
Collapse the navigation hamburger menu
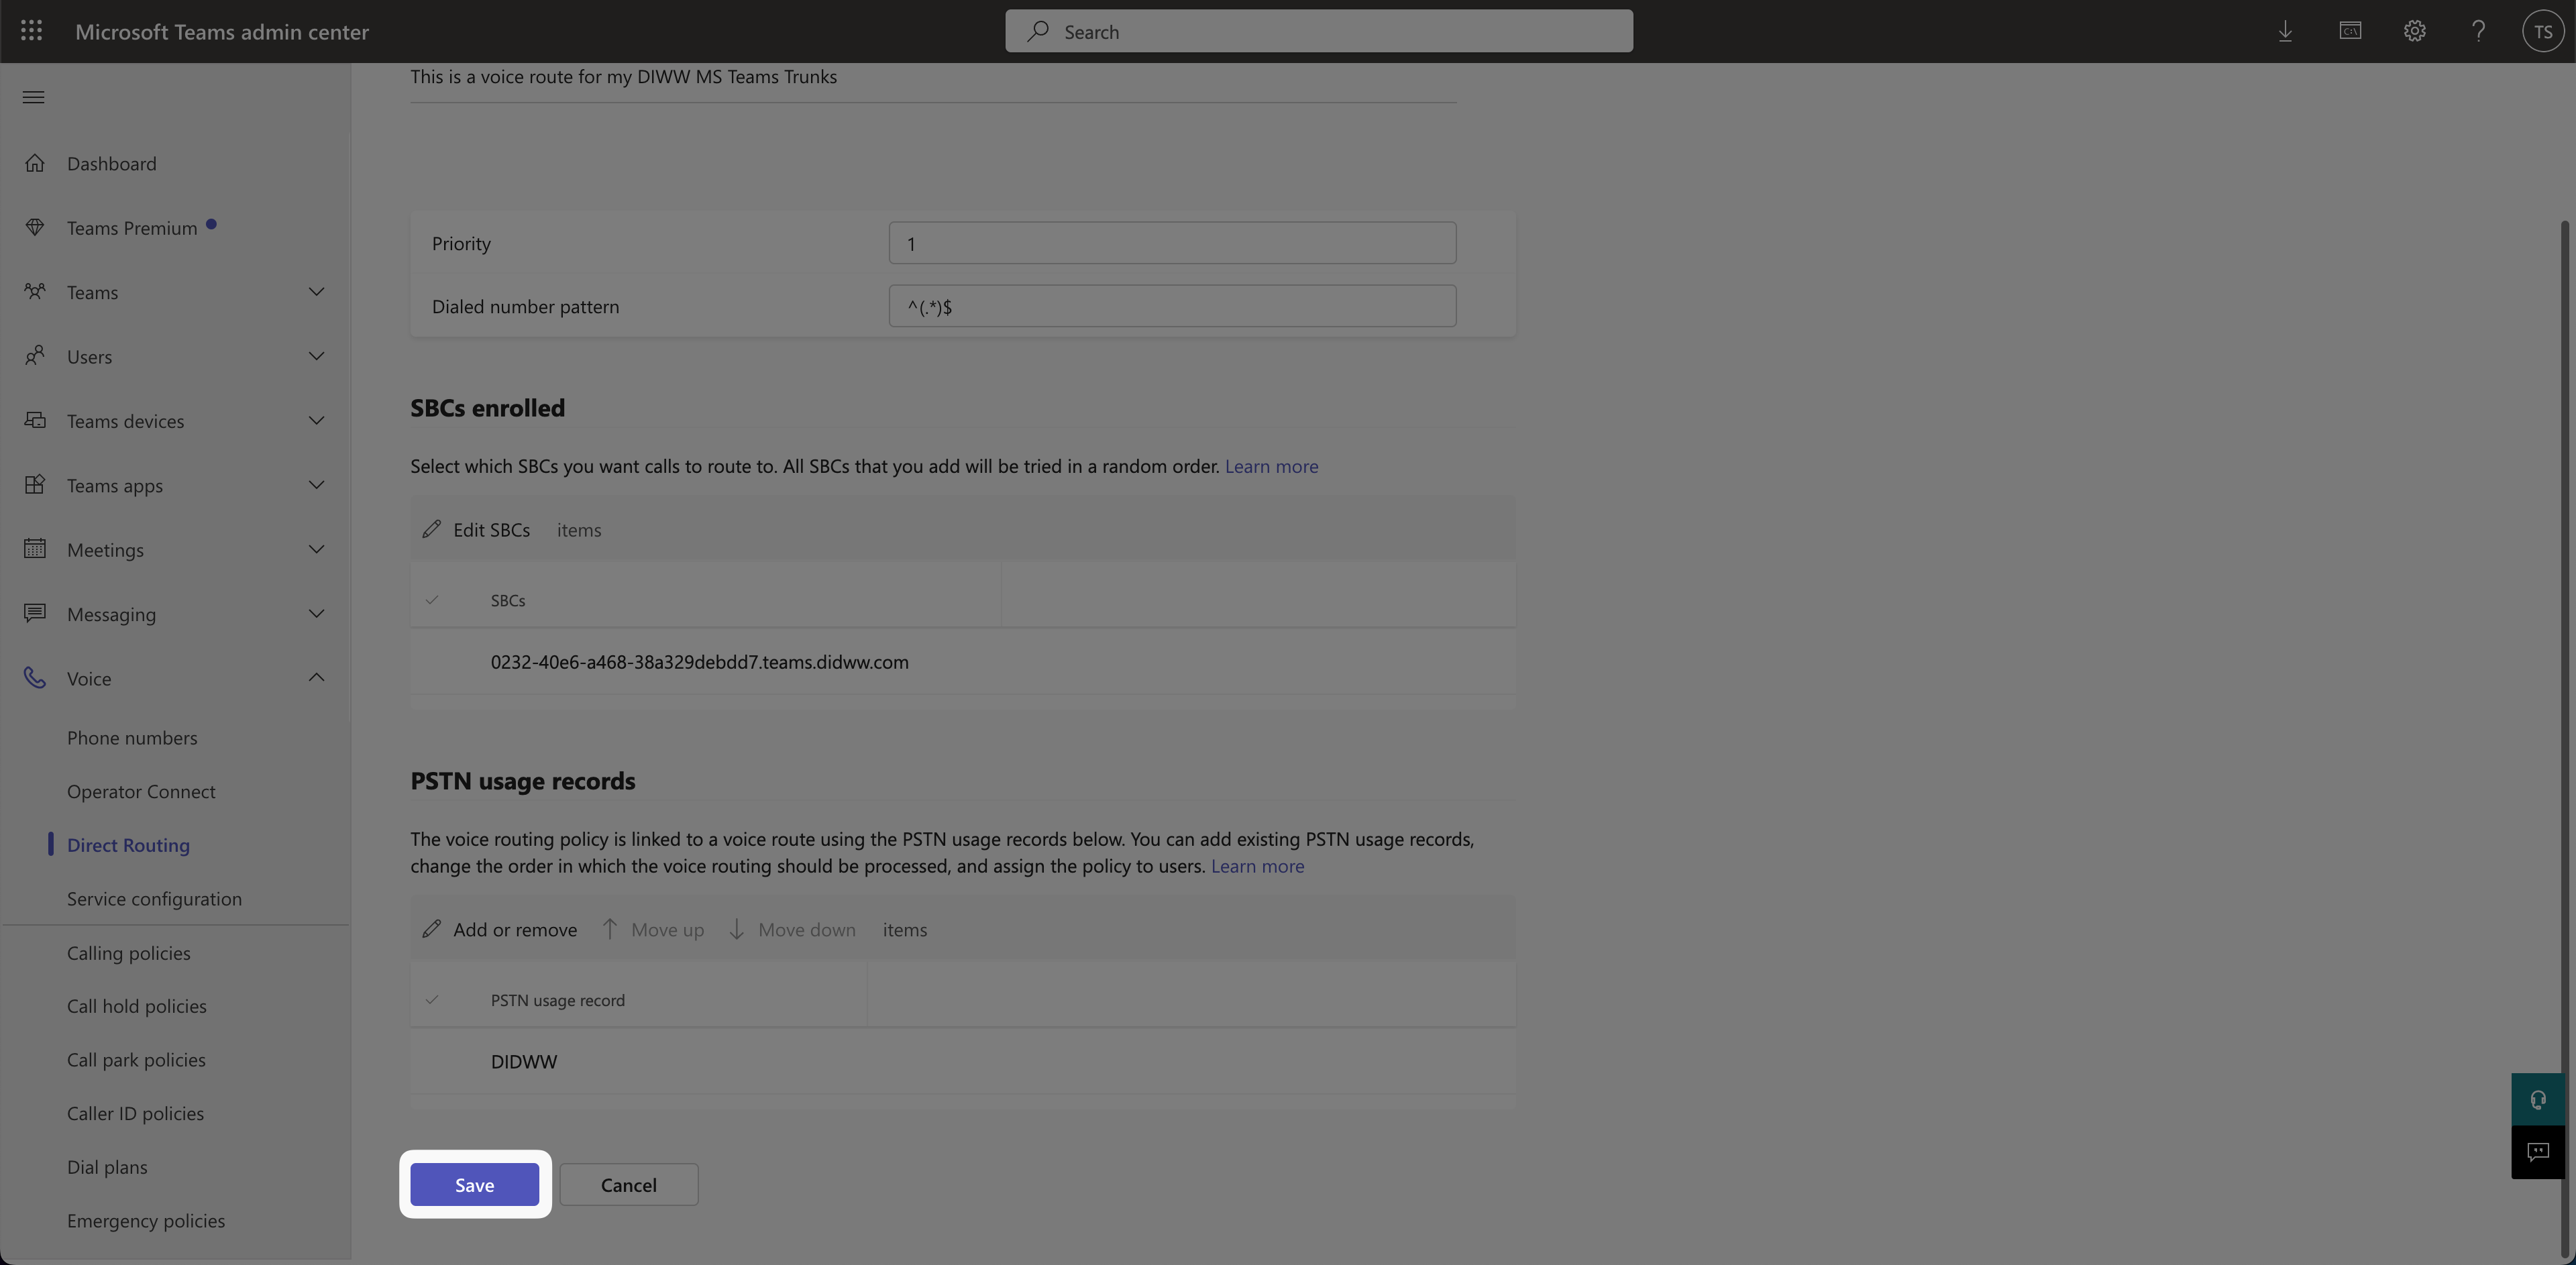click(x=33, y=97)
